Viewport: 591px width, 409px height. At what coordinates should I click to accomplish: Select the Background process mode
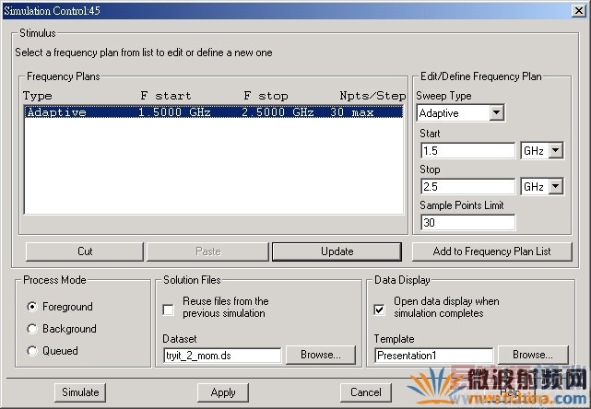coord(32,329)
